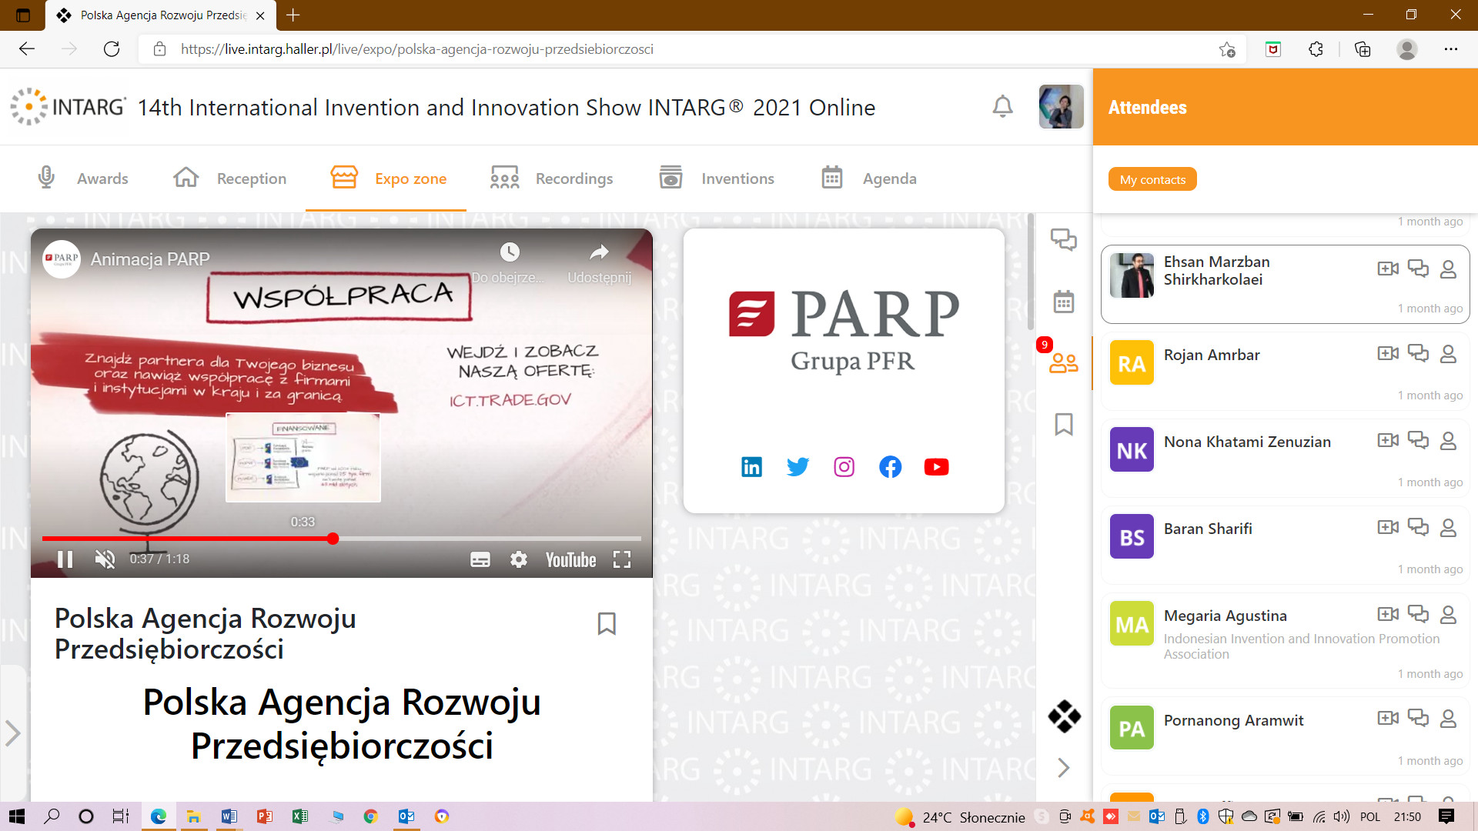1478x831 pixels.
Task: Click the RA avatar of Rojan Amrbar
Action: [1132, 362]
